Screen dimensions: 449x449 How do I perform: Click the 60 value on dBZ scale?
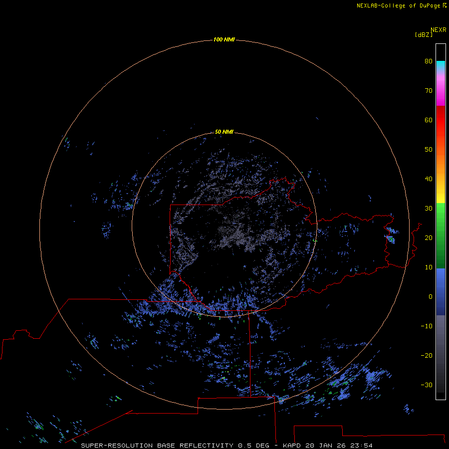point(429,120)
